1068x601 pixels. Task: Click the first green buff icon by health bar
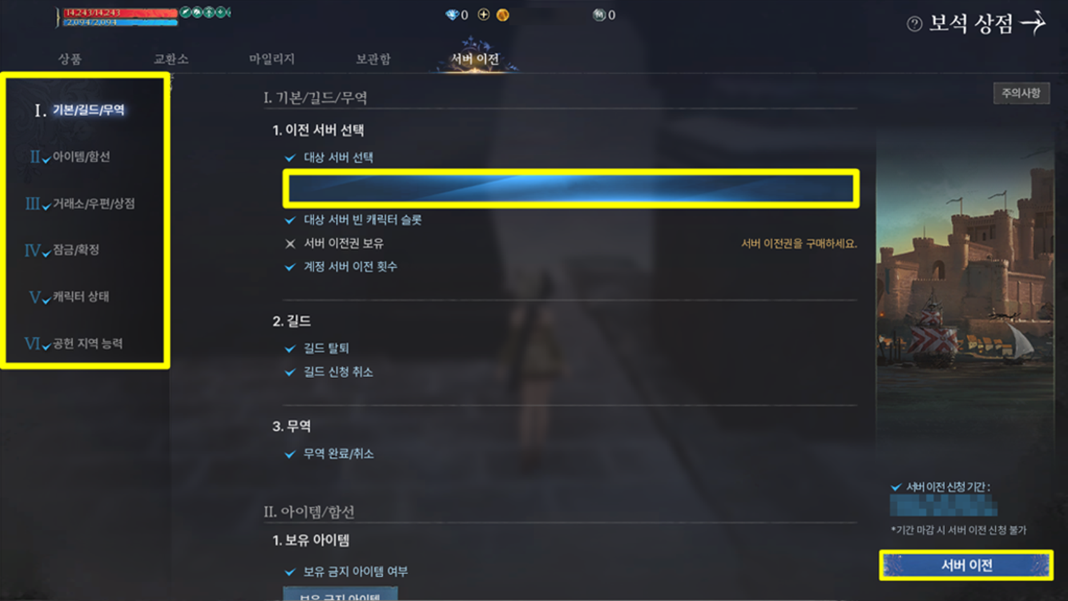tap(185, 12)
